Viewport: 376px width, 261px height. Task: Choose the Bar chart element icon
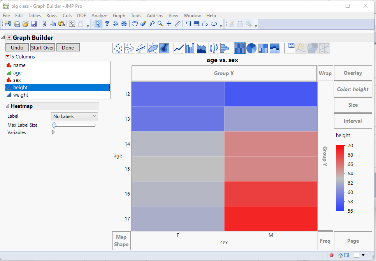click(x=190, y=48)
